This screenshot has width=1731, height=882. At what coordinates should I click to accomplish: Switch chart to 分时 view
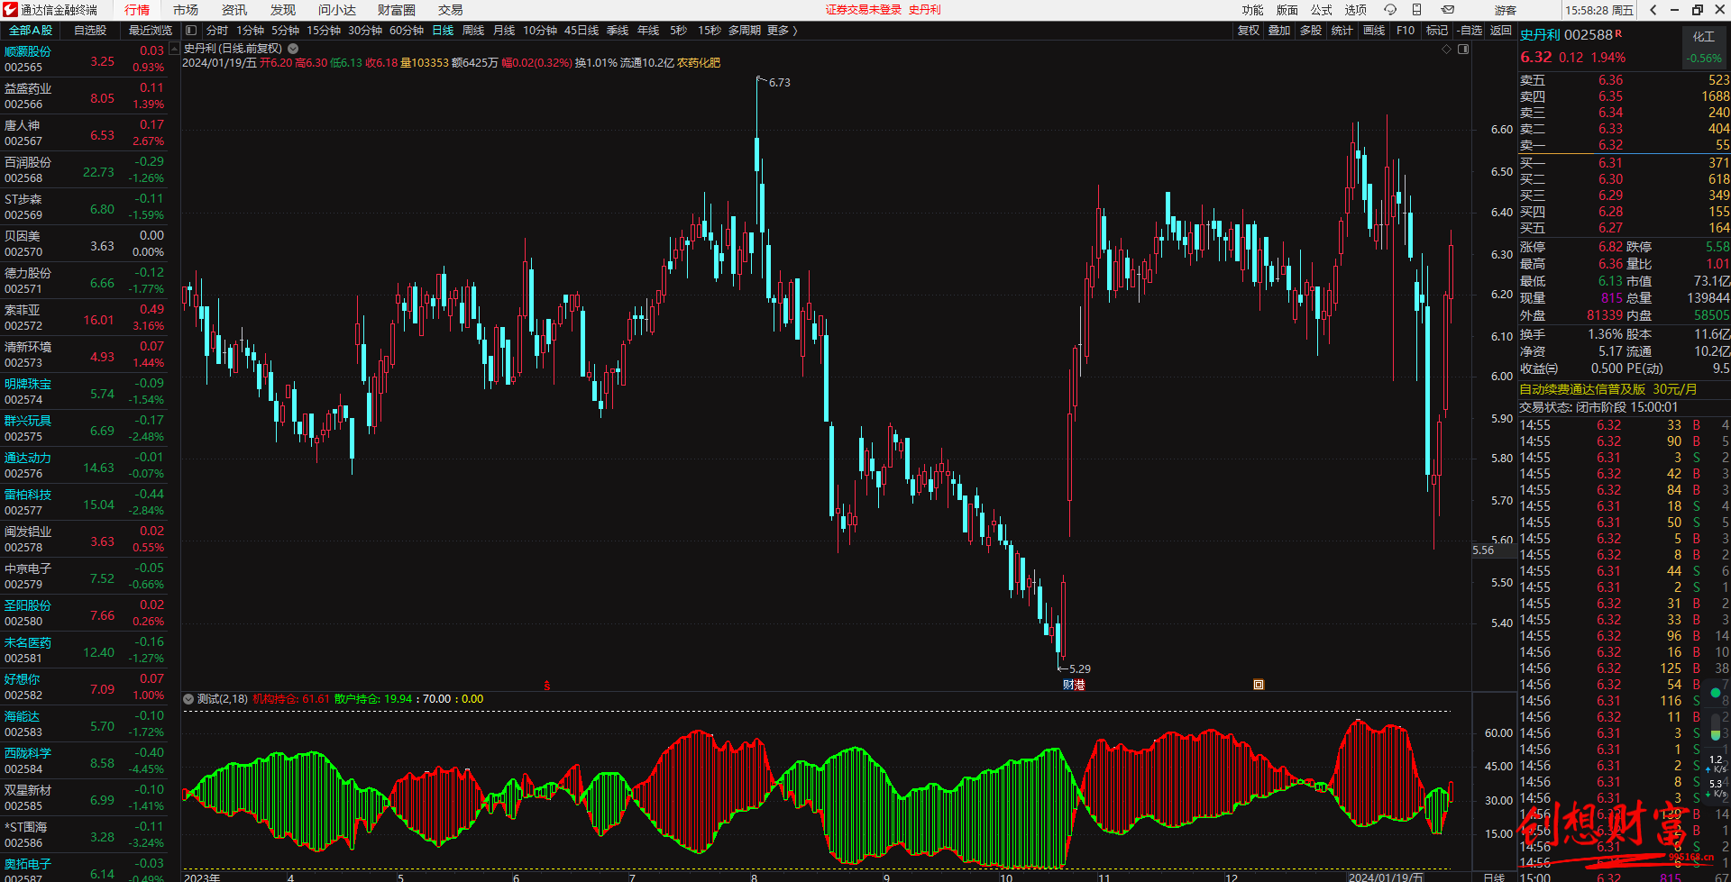click(217, 31)
